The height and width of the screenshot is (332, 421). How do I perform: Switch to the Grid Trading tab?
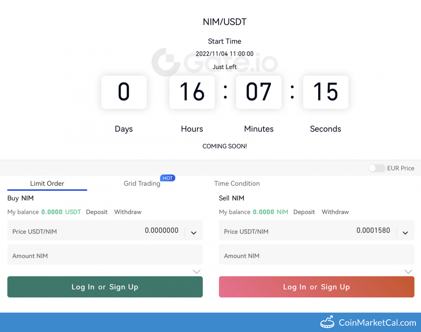point(142,184)
